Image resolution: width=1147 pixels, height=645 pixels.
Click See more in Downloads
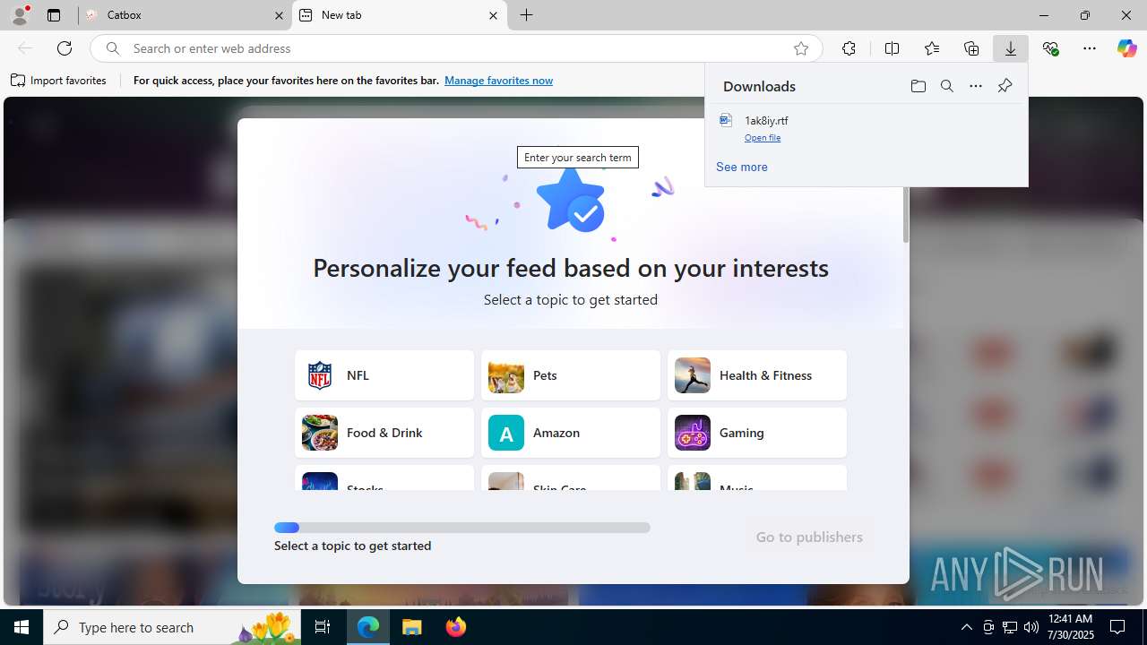(x=742, y=167)
